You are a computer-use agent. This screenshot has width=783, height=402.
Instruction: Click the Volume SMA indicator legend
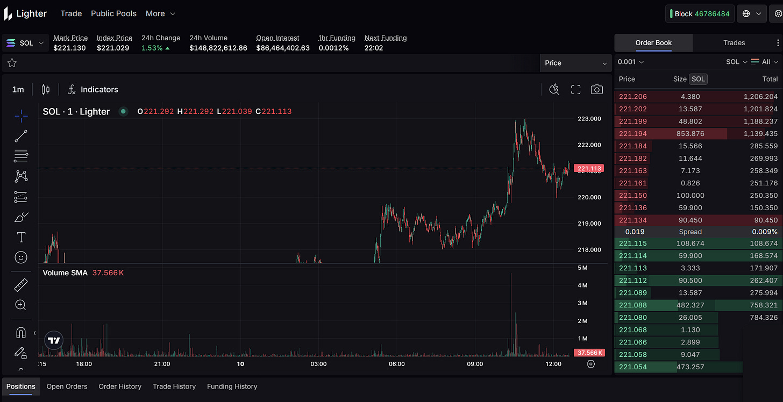(x=83, y=272)
